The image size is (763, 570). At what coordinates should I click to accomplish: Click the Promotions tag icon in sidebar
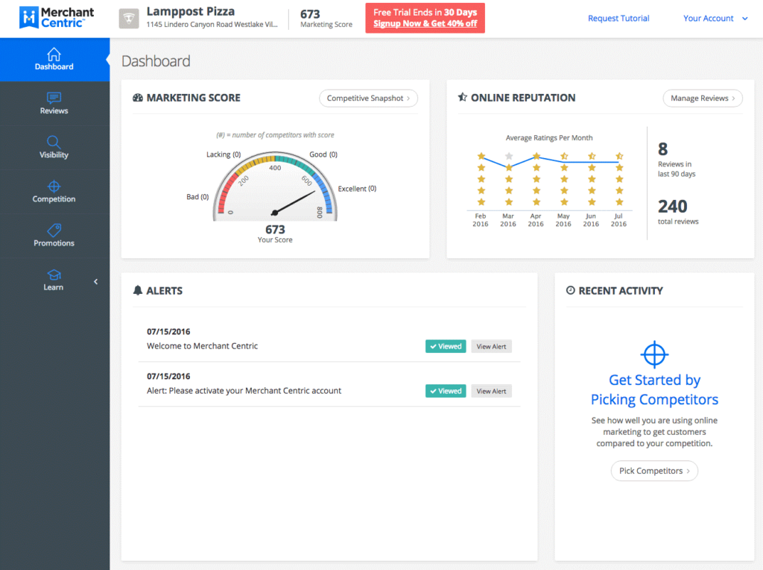54,231
